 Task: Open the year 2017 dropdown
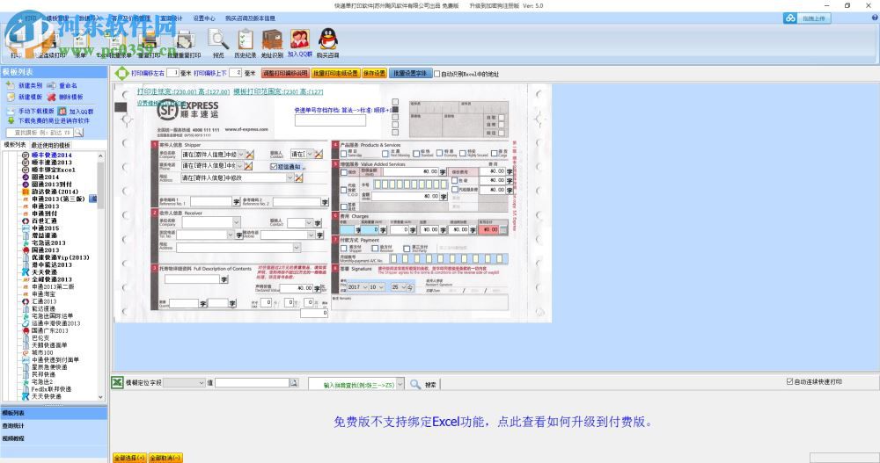(x=365, y=287)
